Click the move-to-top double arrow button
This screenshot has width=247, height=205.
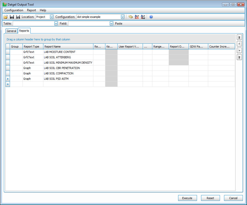239,37
